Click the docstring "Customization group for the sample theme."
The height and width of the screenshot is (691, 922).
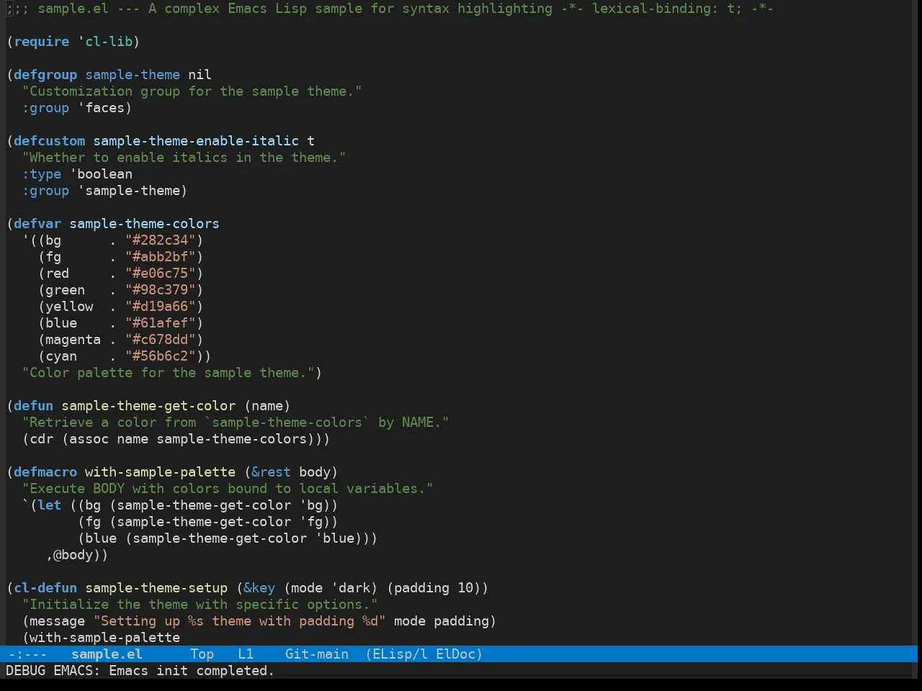pos(192,91)
